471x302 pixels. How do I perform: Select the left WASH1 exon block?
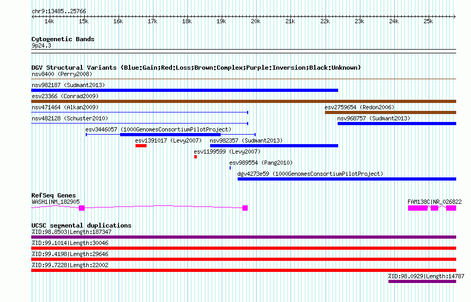point(81,208)
